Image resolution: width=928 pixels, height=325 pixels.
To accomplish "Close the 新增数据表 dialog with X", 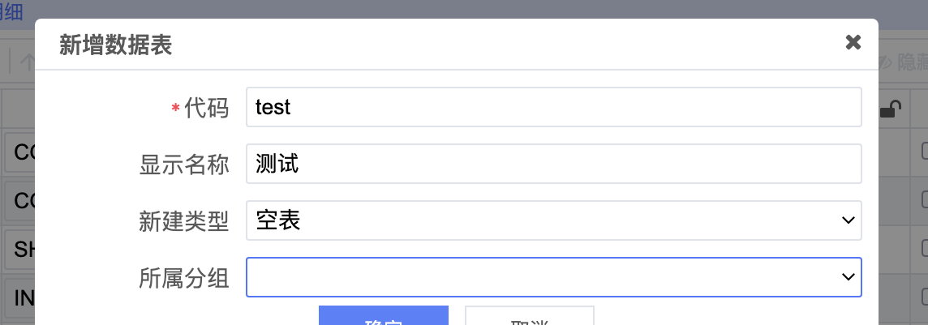I will 853,43.
